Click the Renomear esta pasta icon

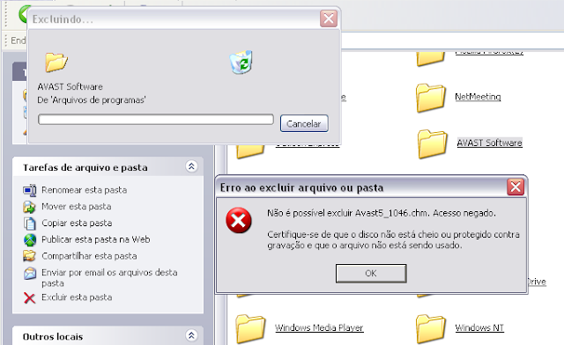tap(29, 190)
